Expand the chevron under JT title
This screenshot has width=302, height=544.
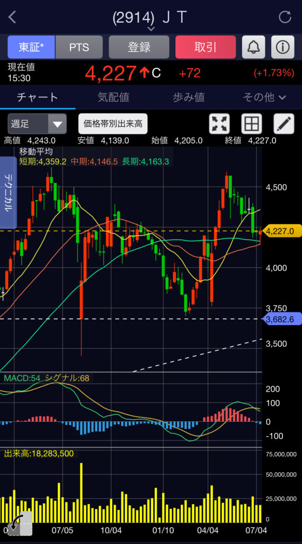(x=151, y=29)
